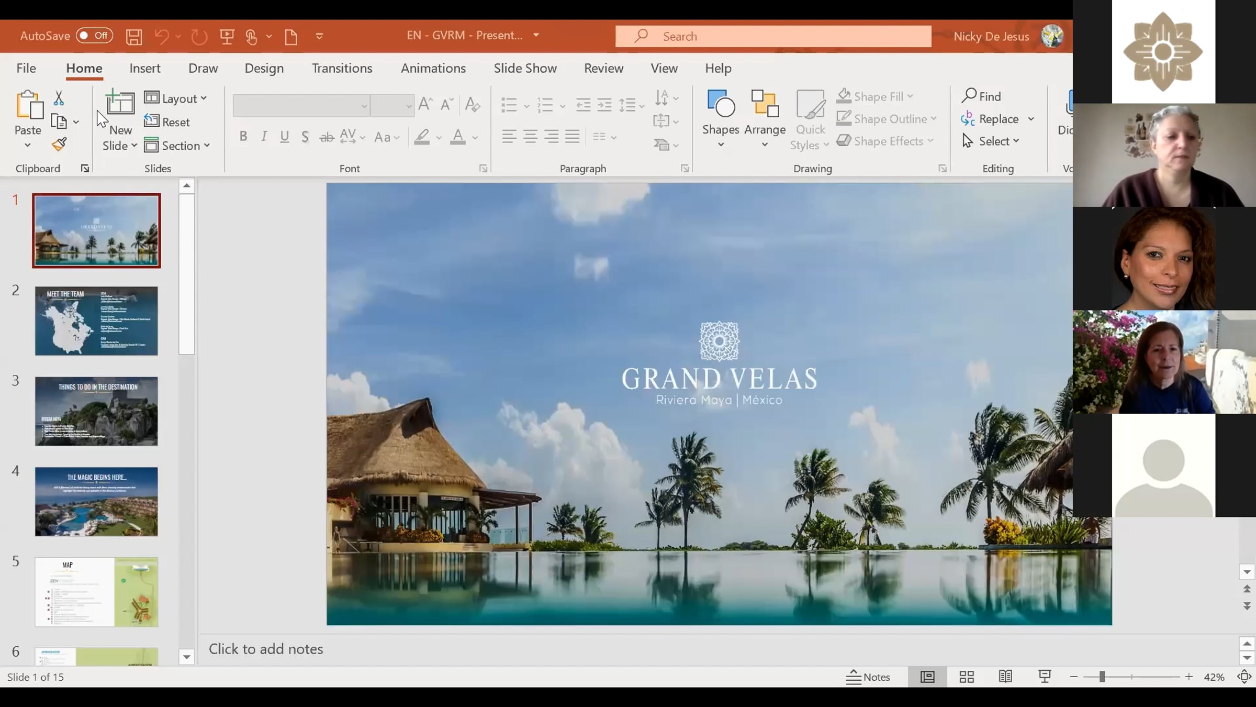
Task: Click the zoom slider handle
Action: [1102, 677]
